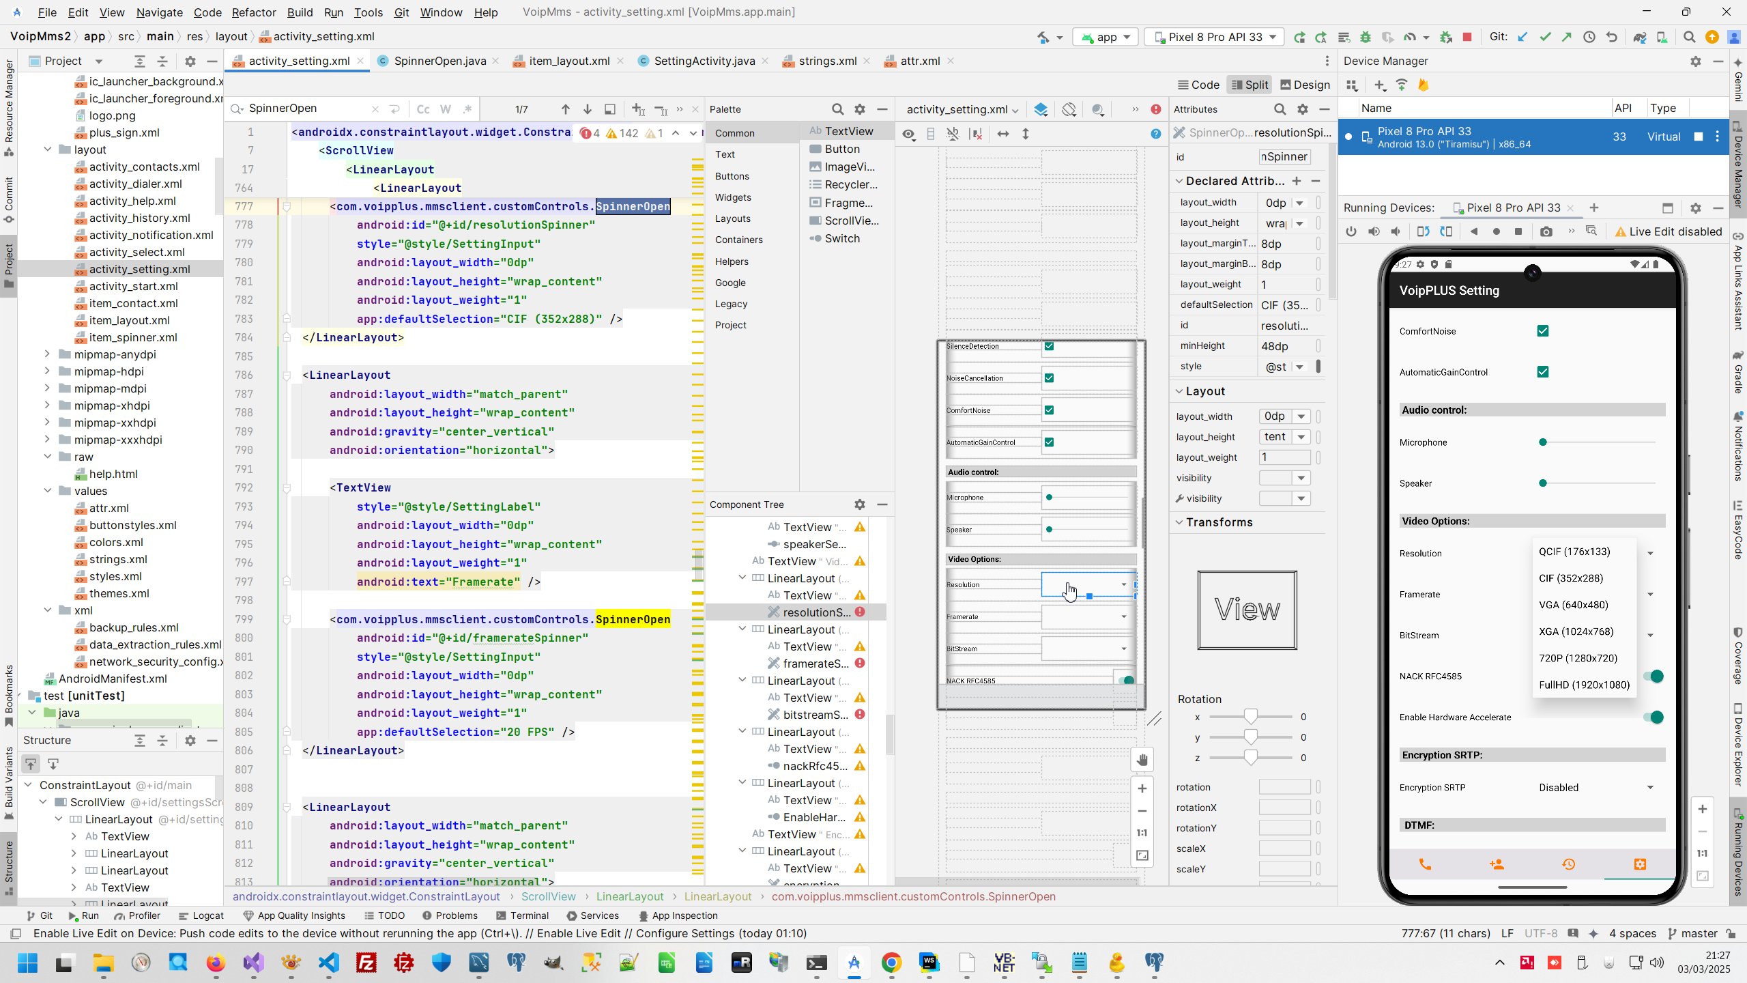Click the Debug app bug icon

click(1366, 37)
